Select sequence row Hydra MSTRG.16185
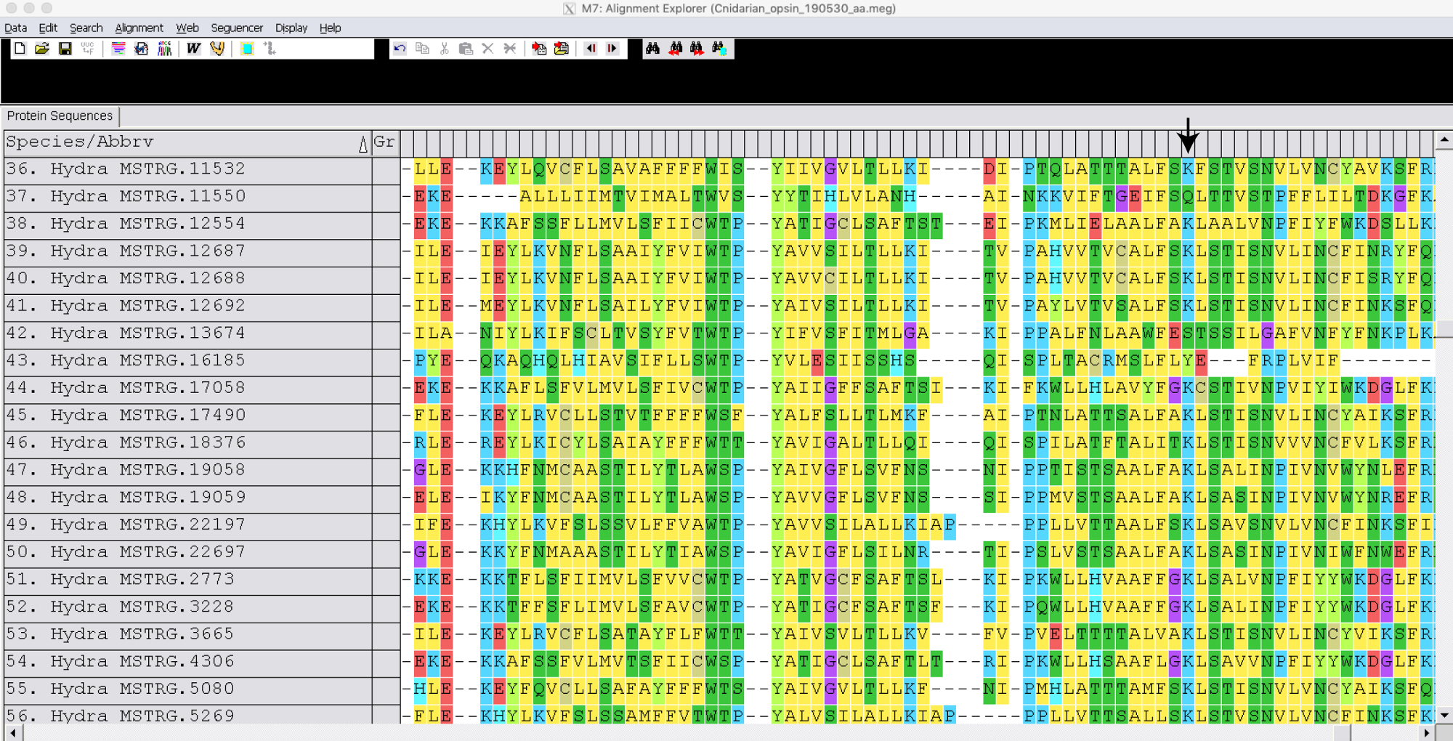1453x741 pixels. coord(187,362)
